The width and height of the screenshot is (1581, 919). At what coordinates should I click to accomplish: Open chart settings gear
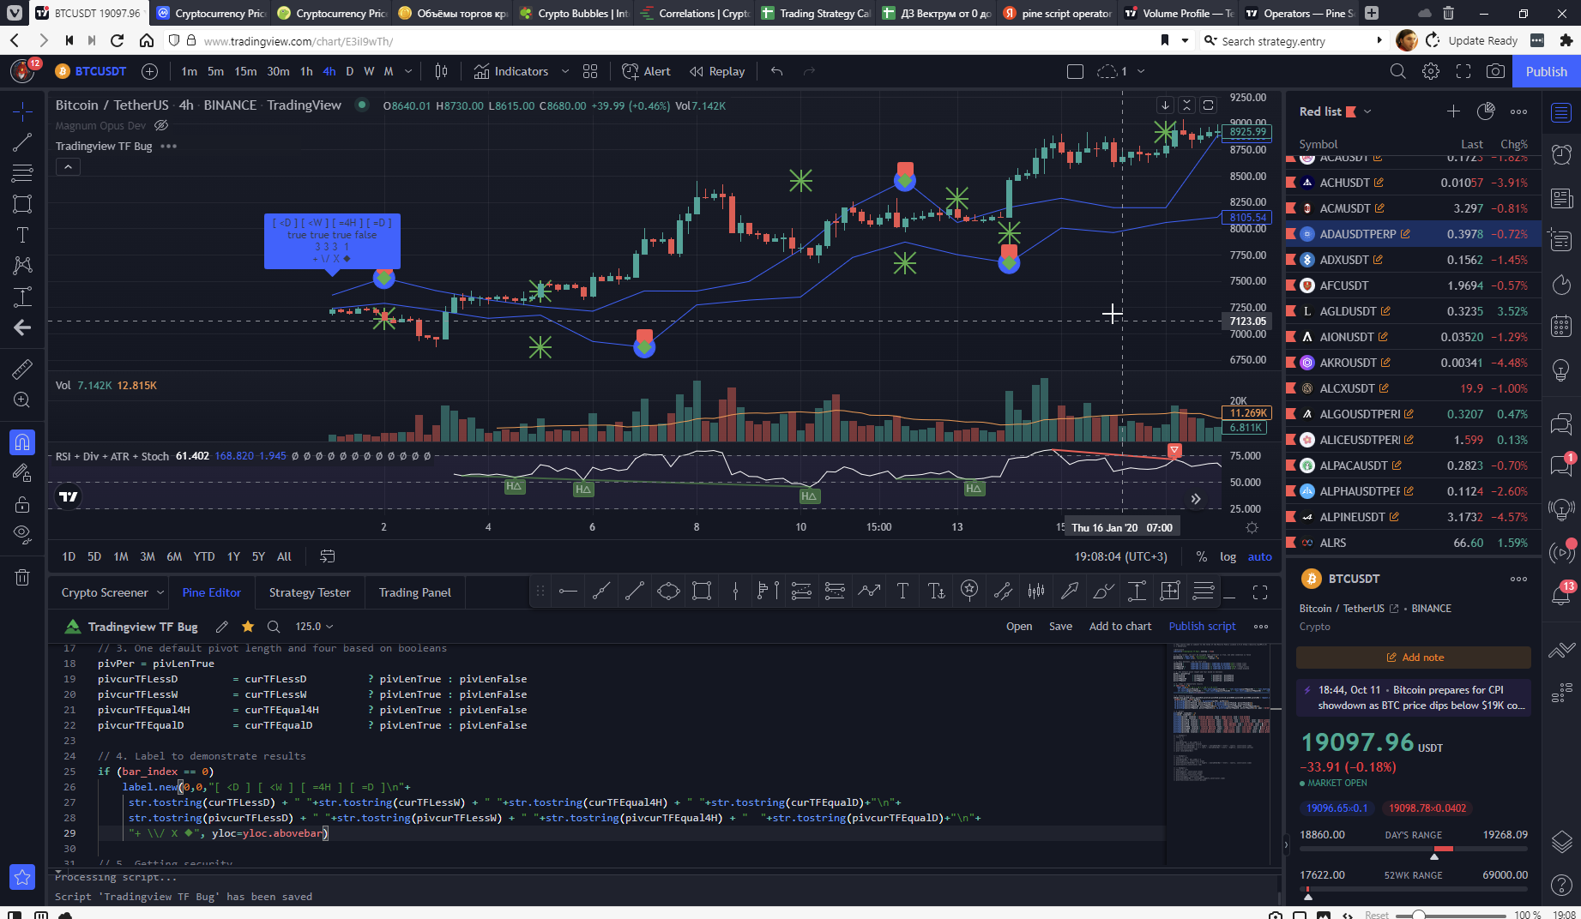pos(1431,71)
